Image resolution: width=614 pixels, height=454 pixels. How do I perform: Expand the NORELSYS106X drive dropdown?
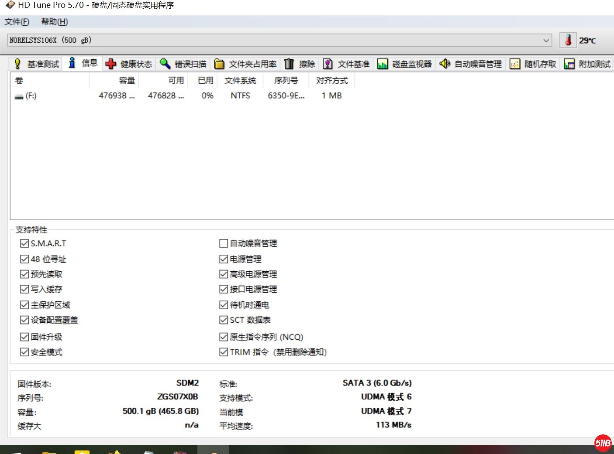pos(546,41)
